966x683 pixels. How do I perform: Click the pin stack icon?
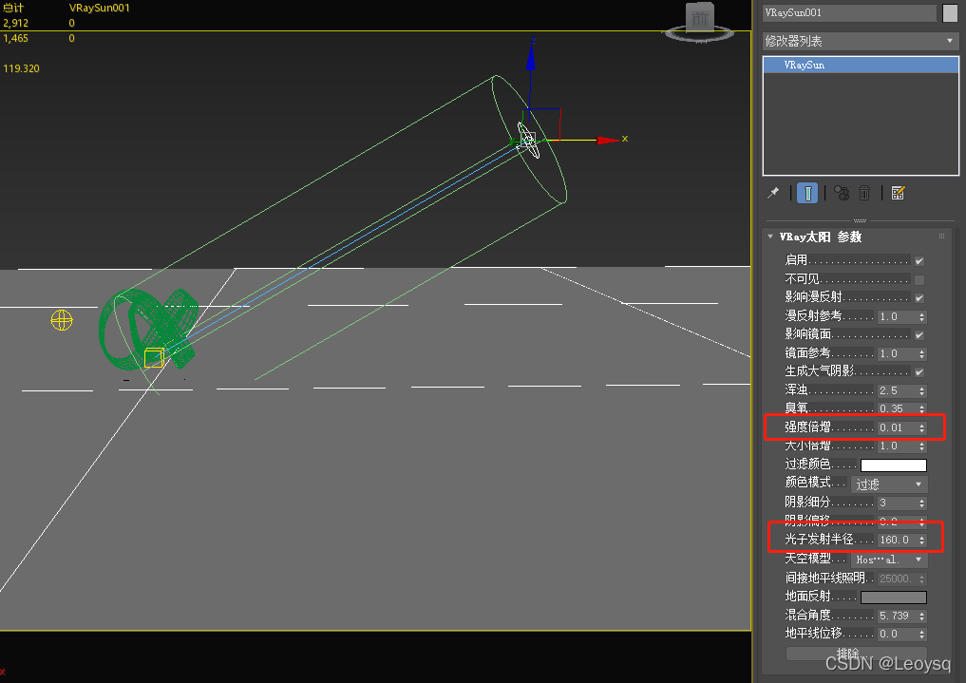pyautogui.click(x=773, y=194)
